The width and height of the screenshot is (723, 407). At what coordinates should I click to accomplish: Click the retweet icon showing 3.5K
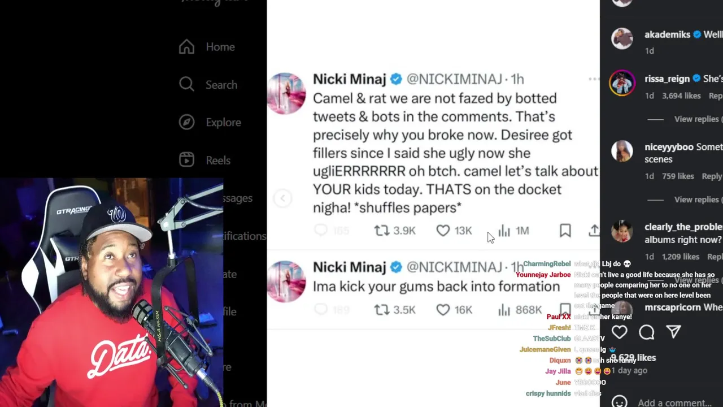coord(382,310)
